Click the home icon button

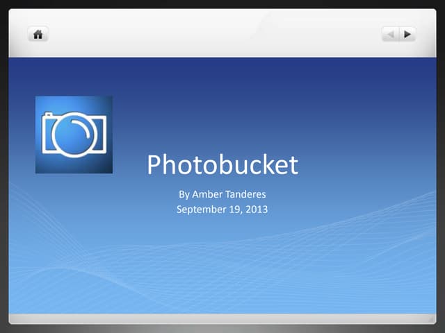pyautogui.click(x=38, y=33)
